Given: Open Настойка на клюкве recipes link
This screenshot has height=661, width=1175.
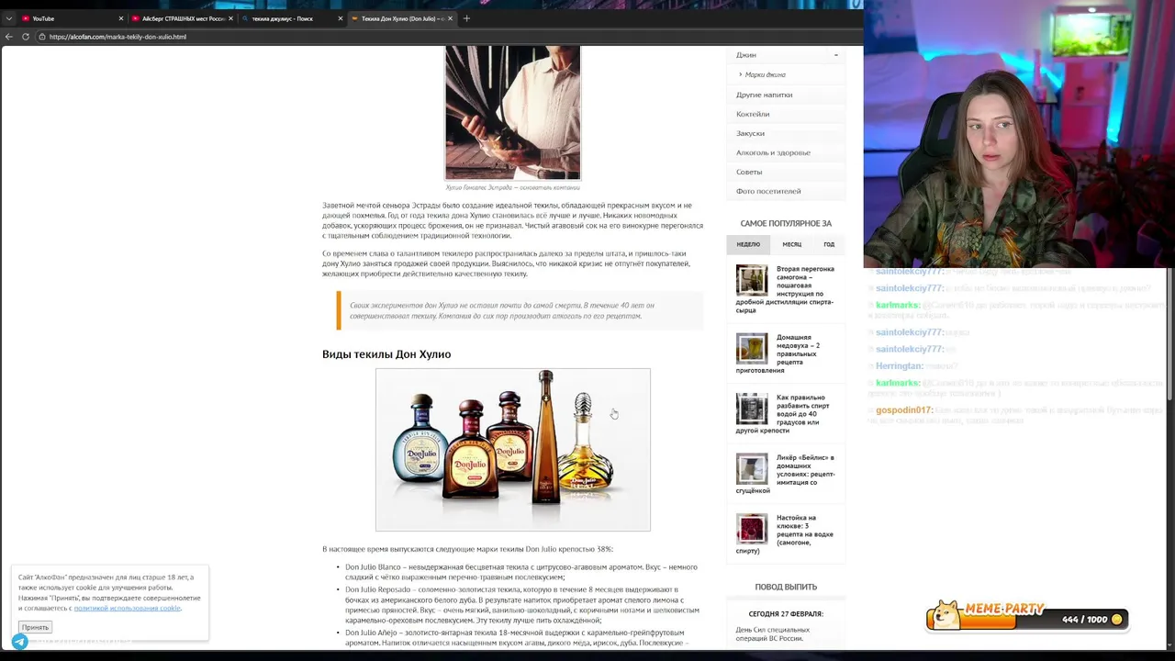Looking at the screenshot, I should click(x=785, y=534).
